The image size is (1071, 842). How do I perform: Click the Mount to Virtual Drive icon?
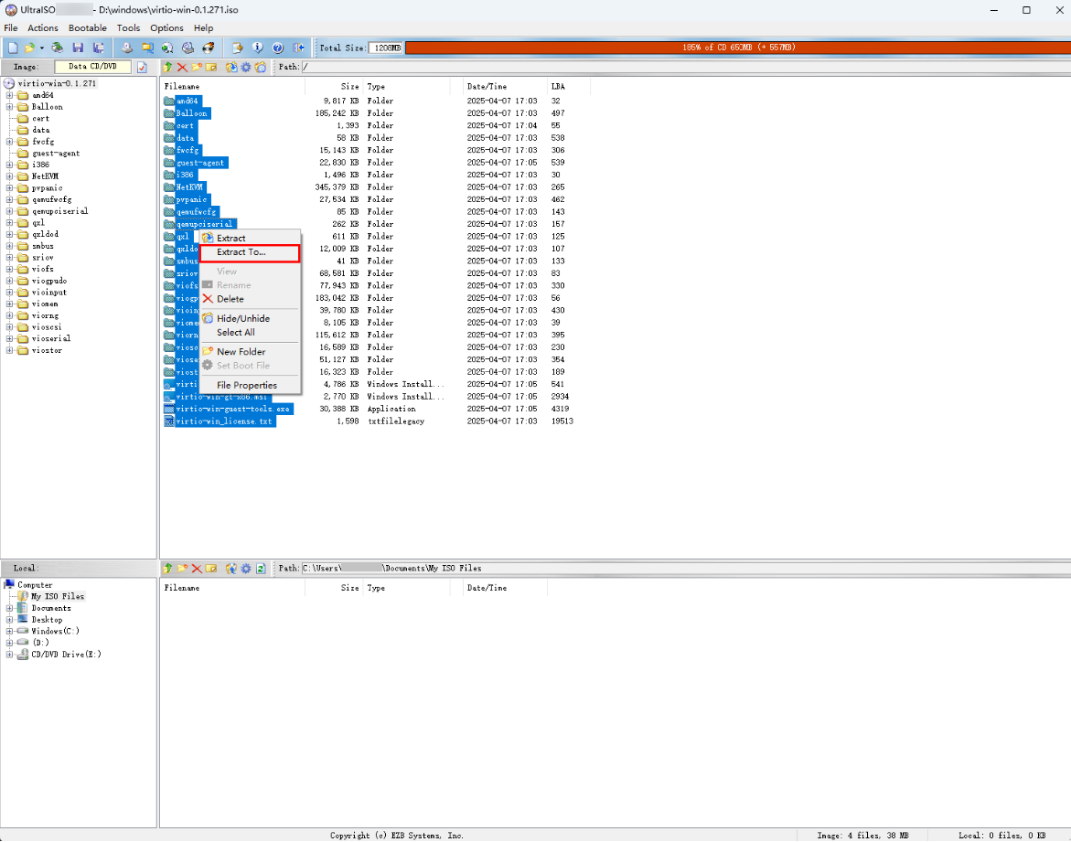[x=187, y=48]
